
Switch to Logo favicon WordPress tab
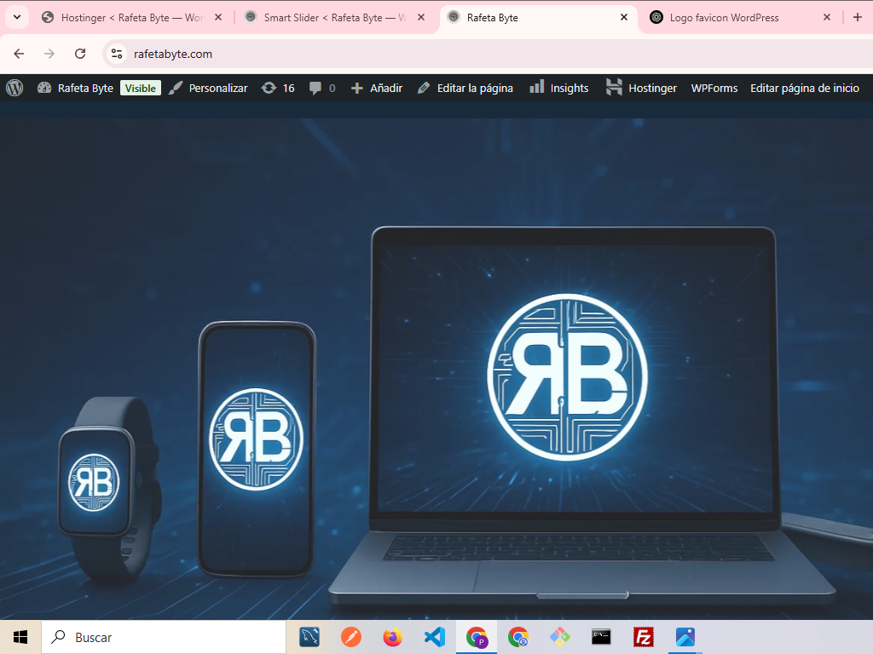725,17
